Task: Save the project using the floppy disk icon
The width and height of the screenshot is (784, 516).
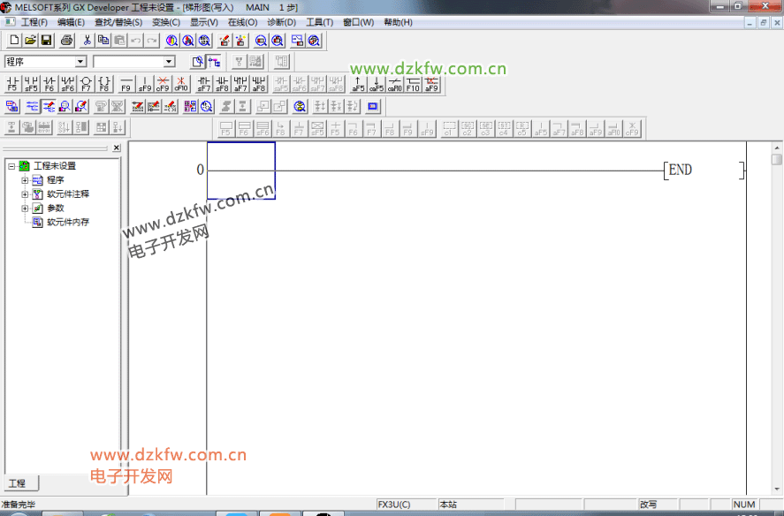Action: pos(46,41)
